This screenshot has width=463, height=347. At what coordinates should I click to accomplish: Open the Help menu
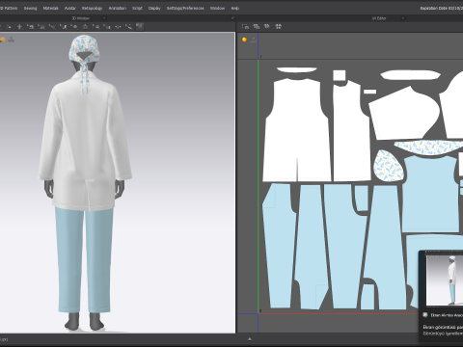click(235, 8)
